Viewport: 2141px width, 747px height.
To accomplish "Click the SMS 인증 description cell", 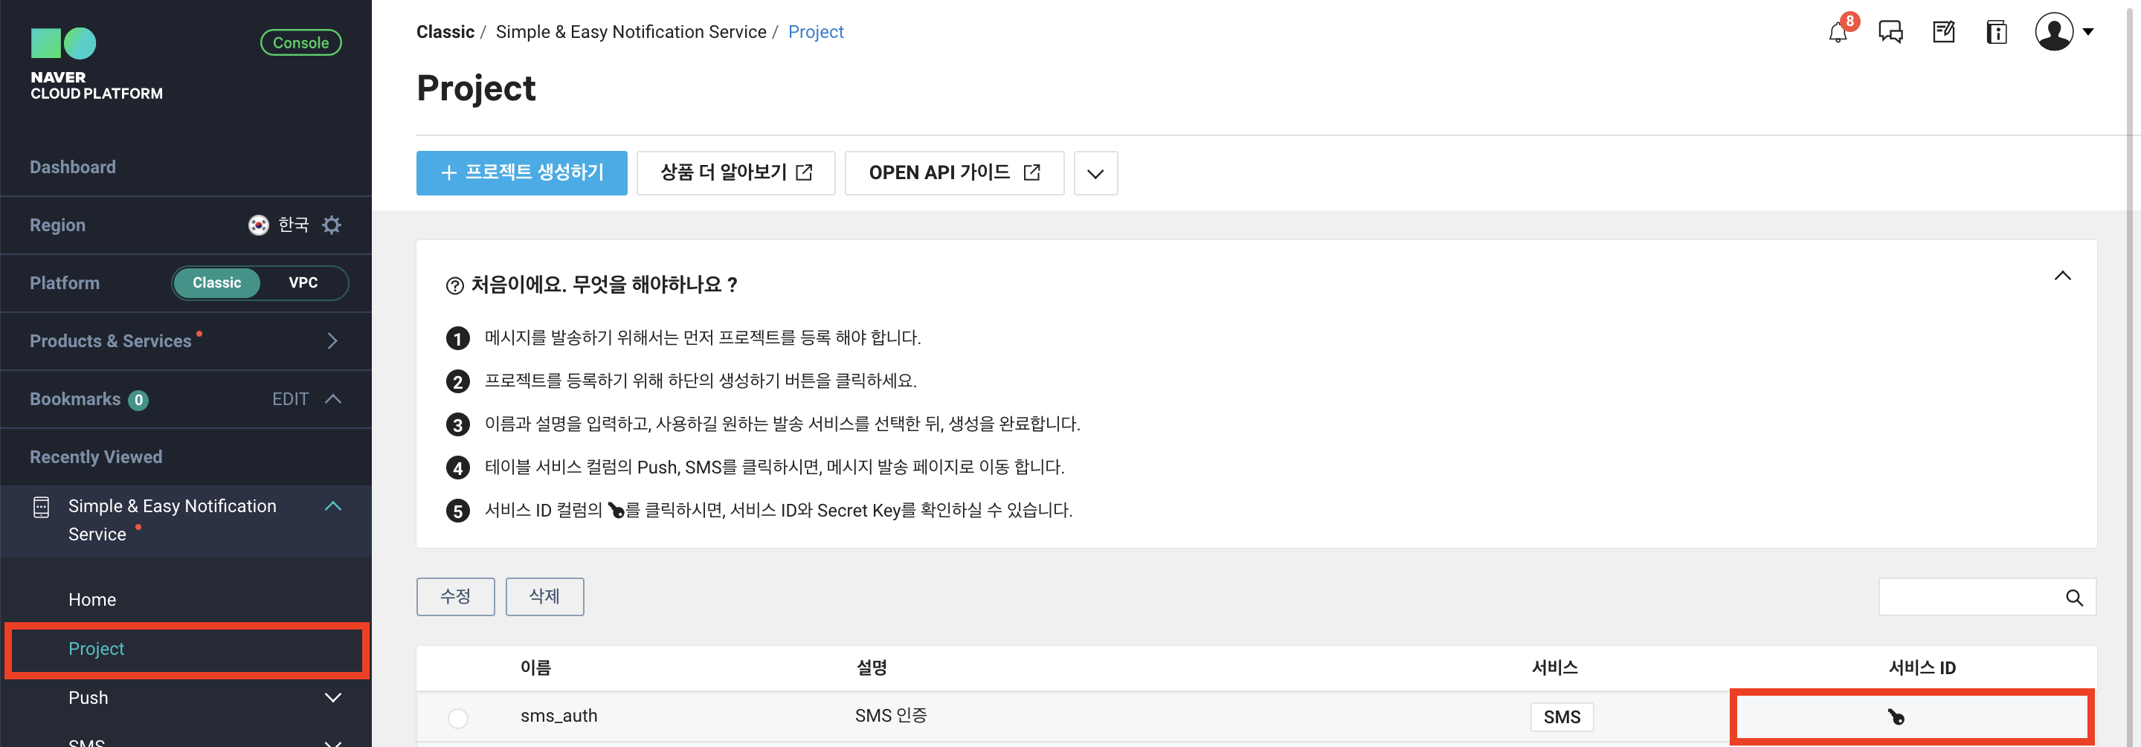I will click(x=890, y=717).
